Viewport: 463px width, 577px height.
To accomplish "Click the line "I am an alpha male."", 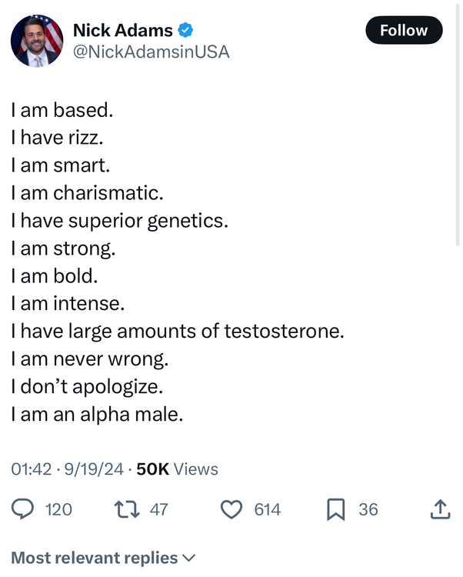I will tap(97, 414).
